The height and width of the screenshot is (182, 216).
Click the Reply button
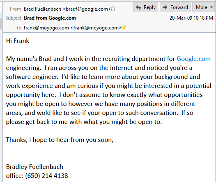click(145, 7)
